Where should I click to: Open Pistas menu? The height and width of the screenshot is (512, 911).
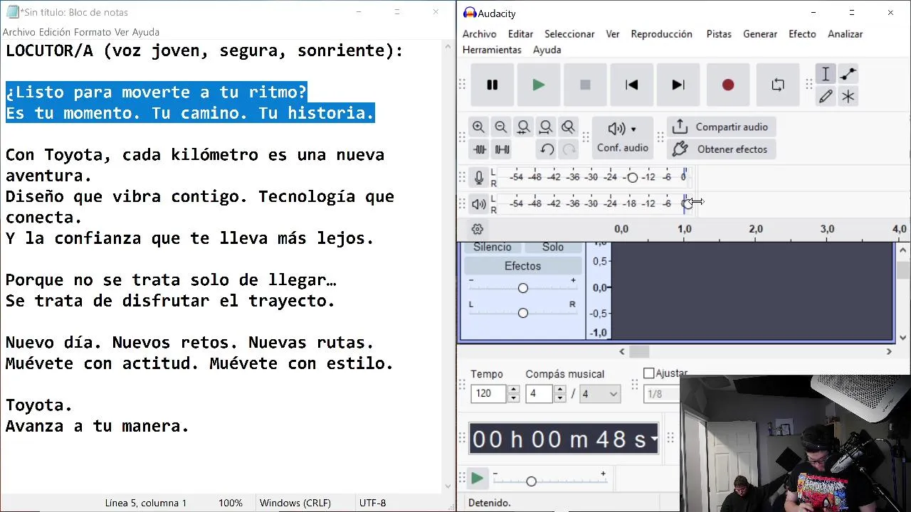click(719, 34)
